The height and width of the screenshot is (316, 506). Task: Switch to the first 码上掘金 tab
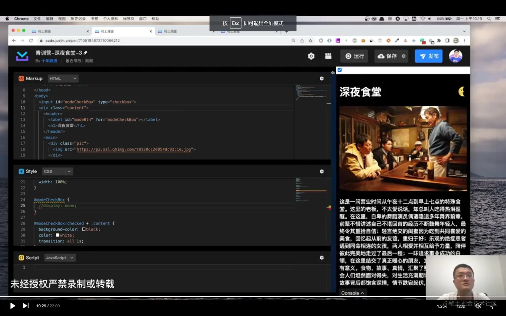pos(60,31)
